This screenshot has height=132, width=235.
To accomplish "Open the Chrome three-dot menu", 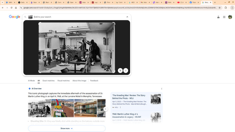I will [x=232, y=7].
